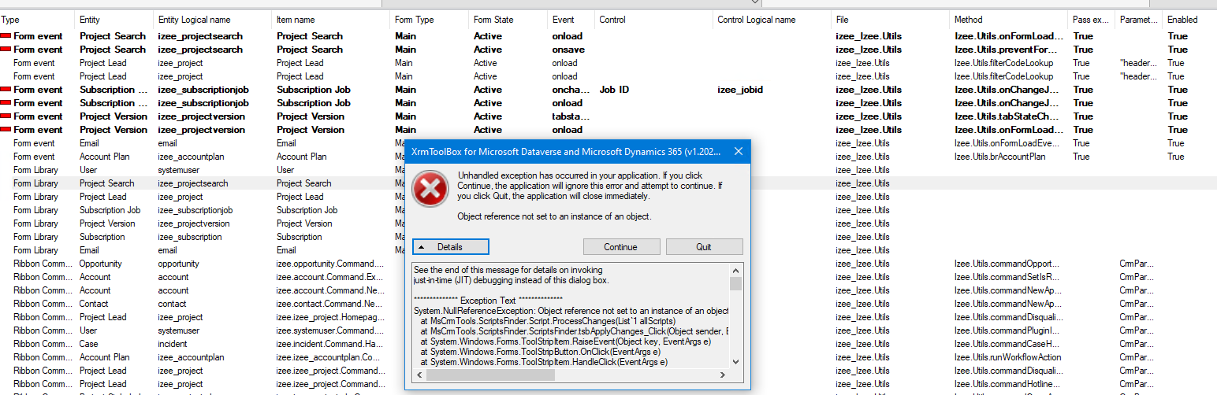The height and width of the screenshot is (395, 1217).
Task: Collapse the Details section of the dialog
Action: coord(450,247)
